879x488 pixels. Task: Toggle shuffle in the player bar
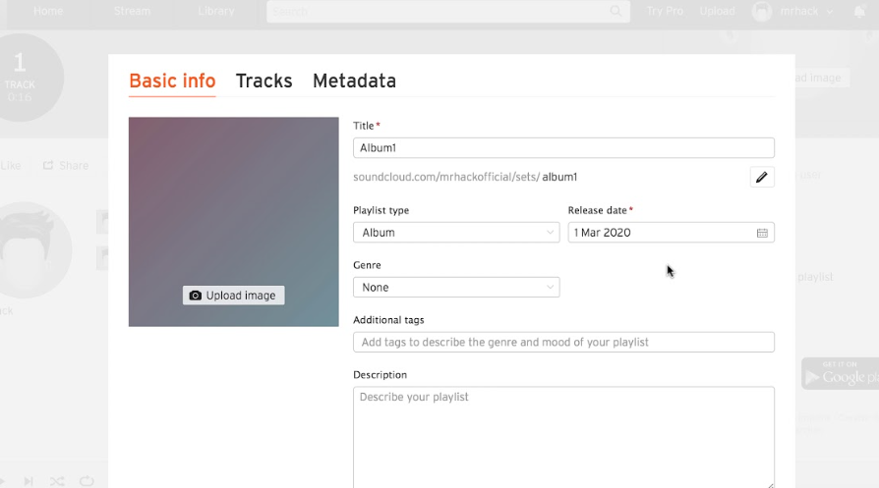(57, 480)
